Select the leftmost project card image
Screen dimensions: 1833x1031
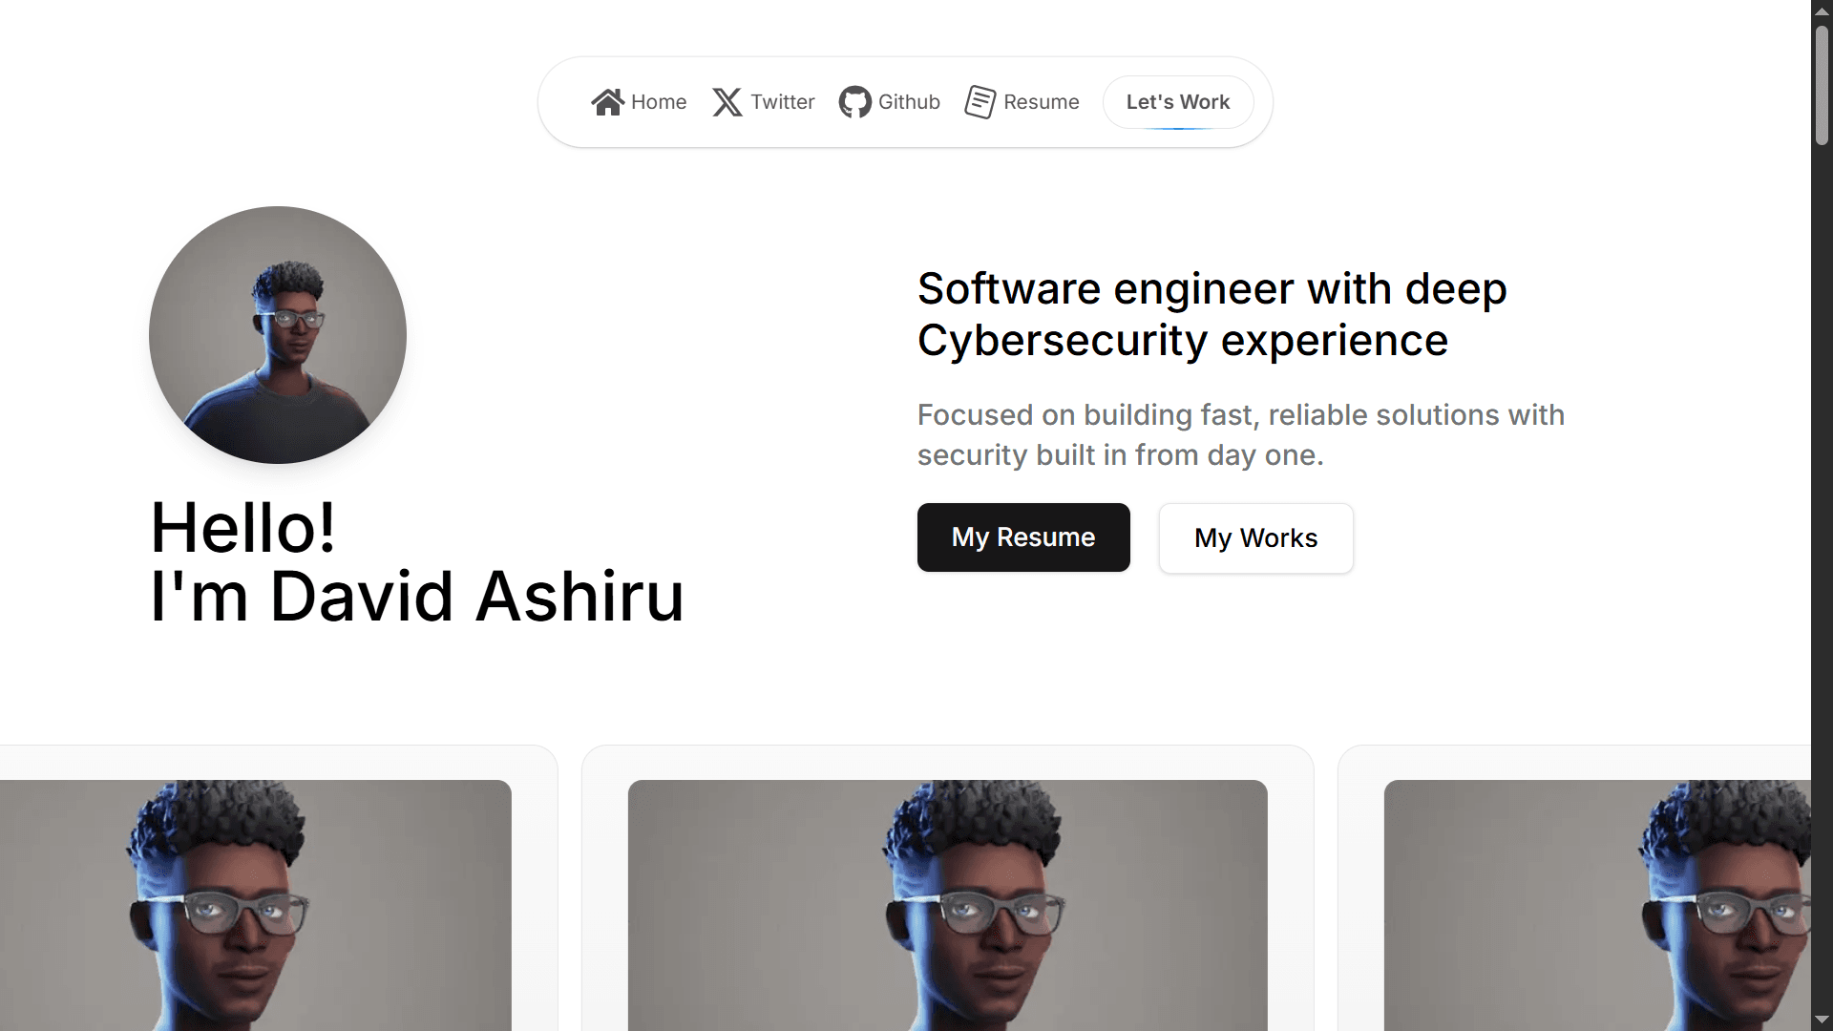254,905
